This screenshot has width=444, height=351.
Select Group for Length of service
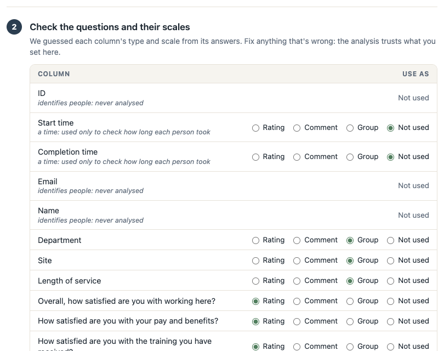point(350,281)
